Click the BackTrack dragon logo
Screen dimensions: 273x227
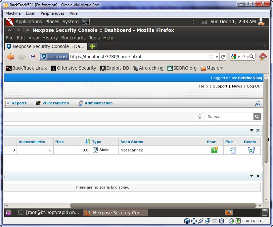(x=10, y=22)
